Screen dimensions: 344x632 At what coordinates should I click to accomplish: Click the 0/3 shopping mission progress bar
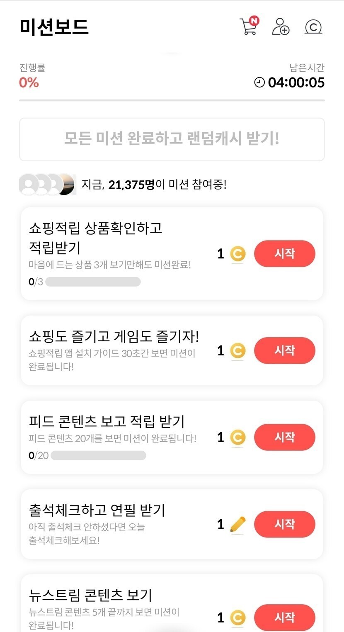(x=93, y=282)
